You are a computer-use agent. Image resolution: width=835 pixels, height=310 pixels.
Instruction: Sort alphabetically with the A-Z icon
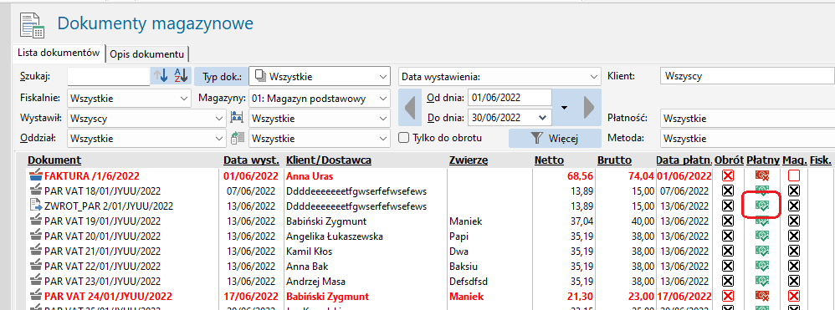point(181,76)
